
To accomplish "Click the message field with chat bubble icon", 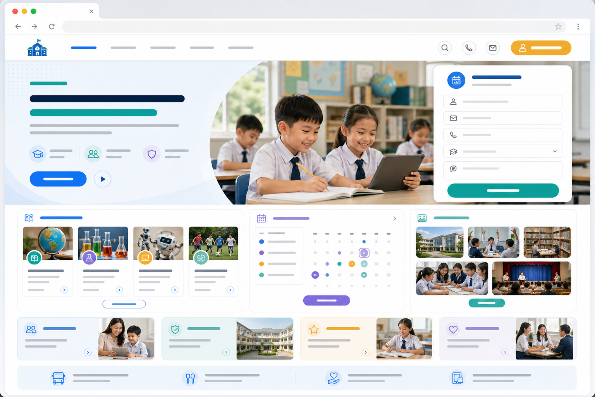I will [x=502, y=170].
